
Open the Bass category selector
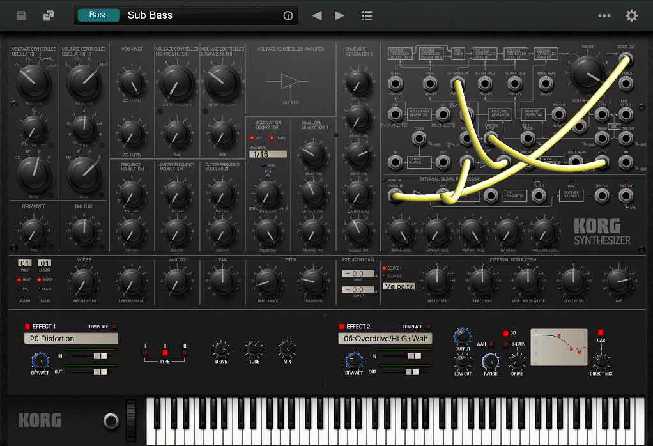pos(98,15)
